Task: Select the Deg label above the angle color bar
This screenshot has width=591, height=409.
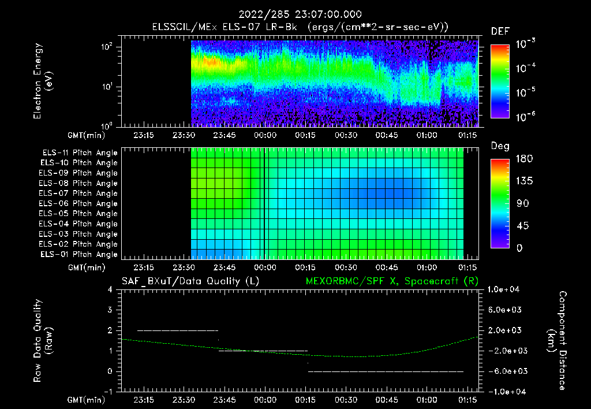Action: (500, 146)
